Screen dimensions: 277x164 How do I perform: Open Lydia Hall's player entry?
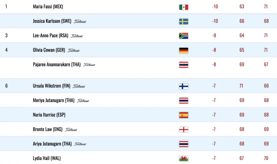[47, 158]
